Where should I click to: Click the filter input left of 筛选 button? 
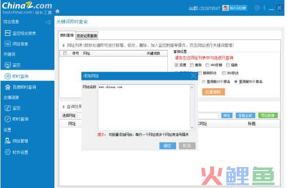[x=208, y=115]
